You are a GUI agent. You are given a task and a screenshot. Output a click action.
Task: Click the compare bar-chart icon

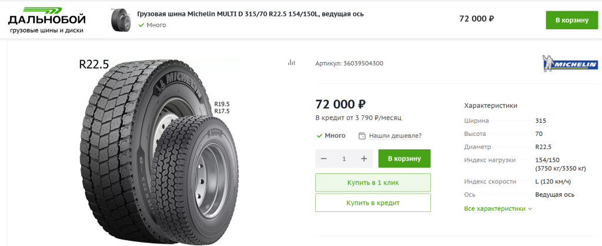click(291, 63)
